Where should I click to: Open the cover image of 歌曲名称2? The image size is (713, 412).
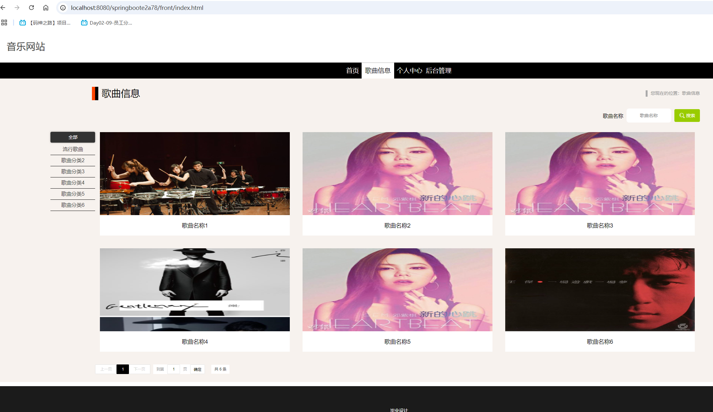(397, 174)
